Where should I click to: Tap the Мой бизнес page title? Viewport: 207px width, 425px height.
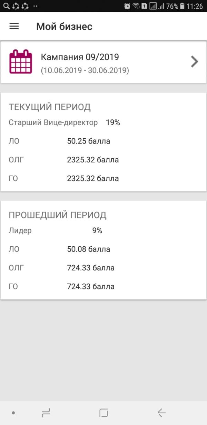[x=64, y=27]
